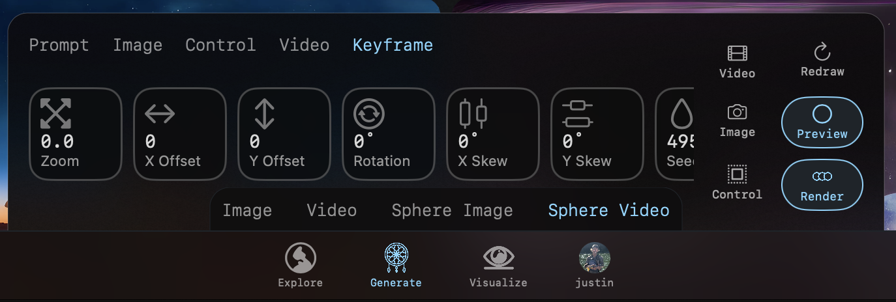The height and width of the screenshot is (302, 896).
Task: Click the Seed droplet tile
Action: (x=675, y=134)
